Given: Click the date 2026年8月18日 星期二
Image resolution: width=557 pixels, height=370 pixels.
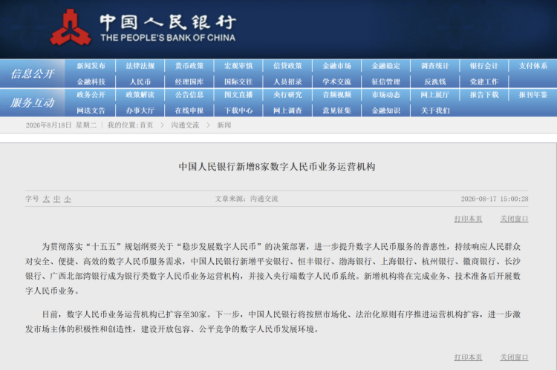Looking at the screenshot, I should 61,125.
